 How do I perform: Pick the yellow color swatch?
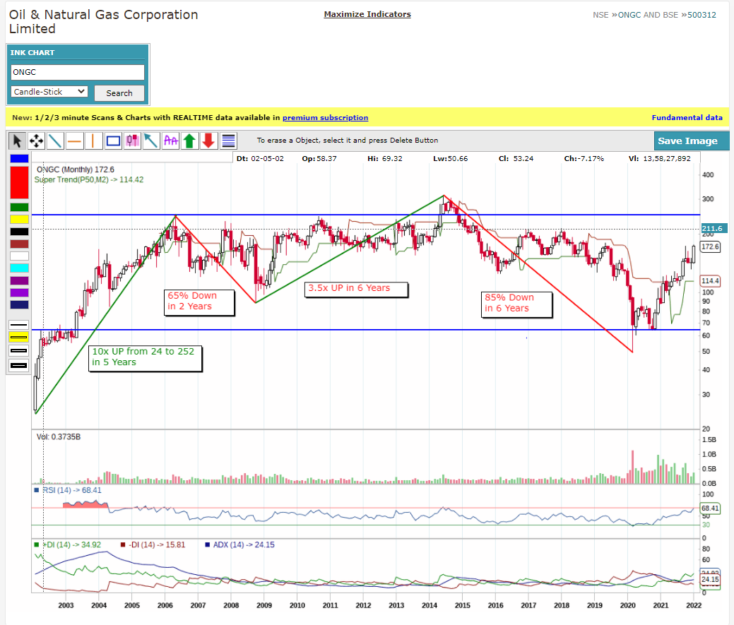[x=19, y=220]
